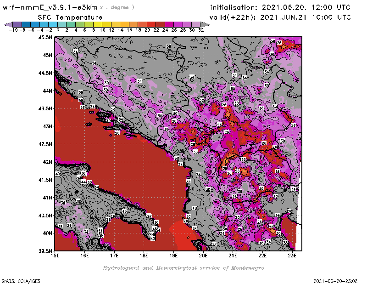Click the '0' legend scale value

point(58,30)
